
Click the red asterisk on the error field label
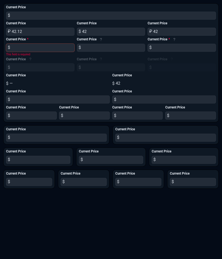point(28,40)
